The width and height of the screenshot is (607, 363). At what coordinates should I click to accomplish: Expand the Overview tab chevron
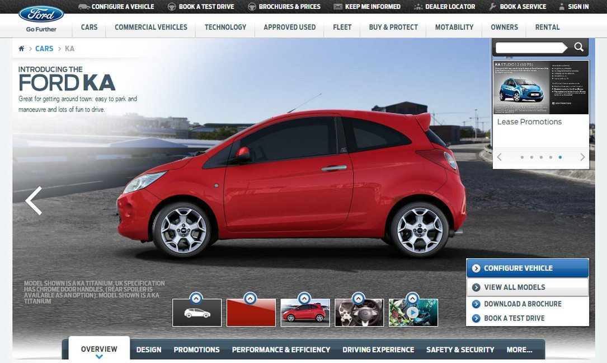tap(99, 357)
